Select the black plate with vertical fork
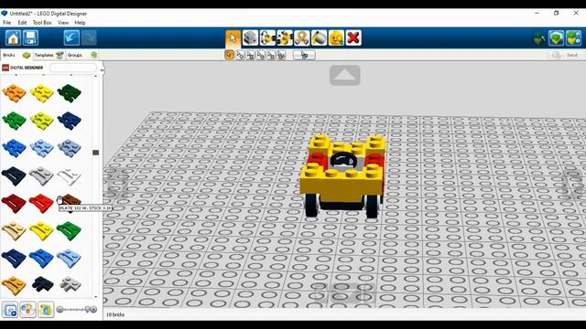This screenshot has width=586, height=329. [42, 284]
